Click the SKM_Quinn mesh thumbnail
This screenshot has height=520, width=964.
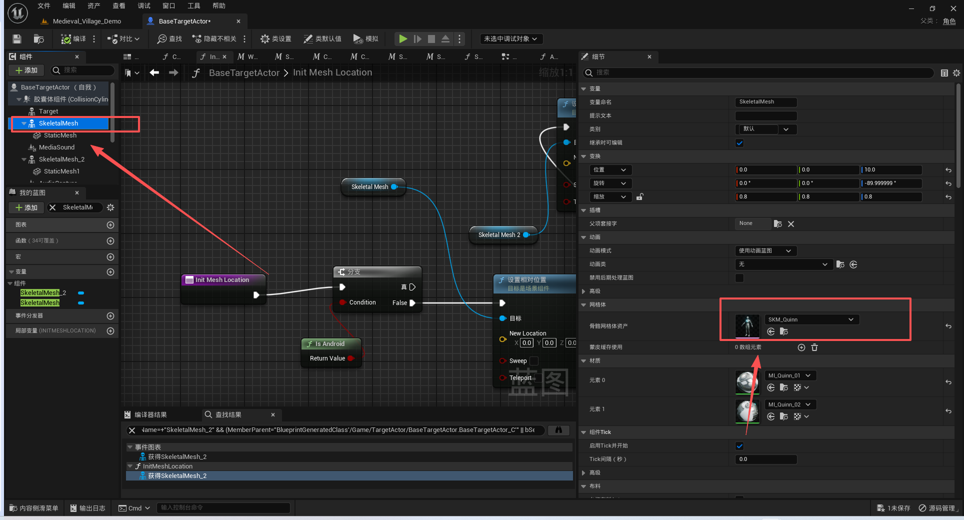coord(747,326)
